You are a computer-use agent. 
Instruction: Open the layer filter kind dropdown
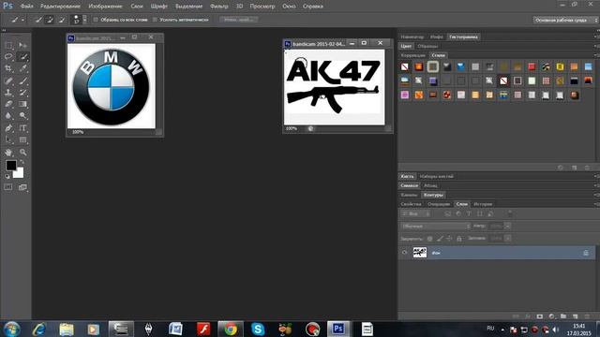coord(416,214)
